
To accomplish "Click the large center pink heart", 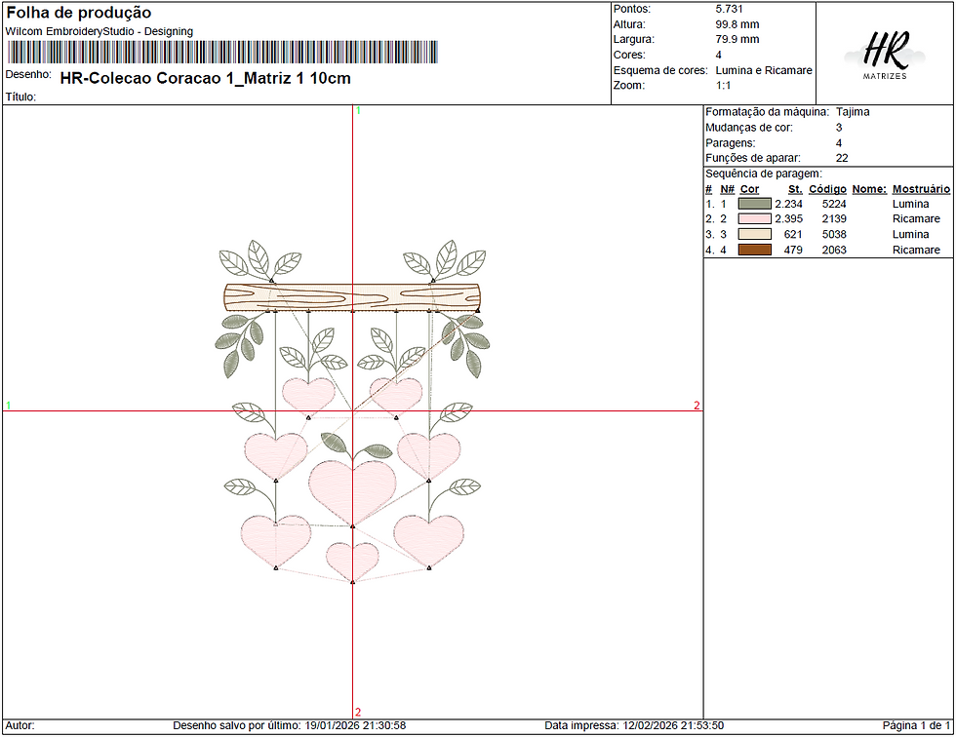I will tap(352, 492).
